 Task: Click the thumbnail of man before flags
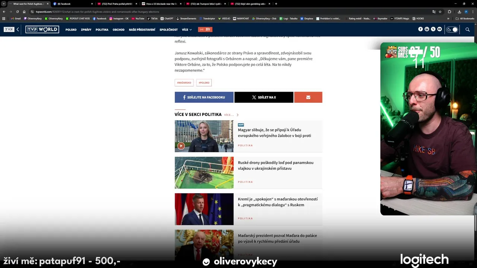(x=204, y=209)
